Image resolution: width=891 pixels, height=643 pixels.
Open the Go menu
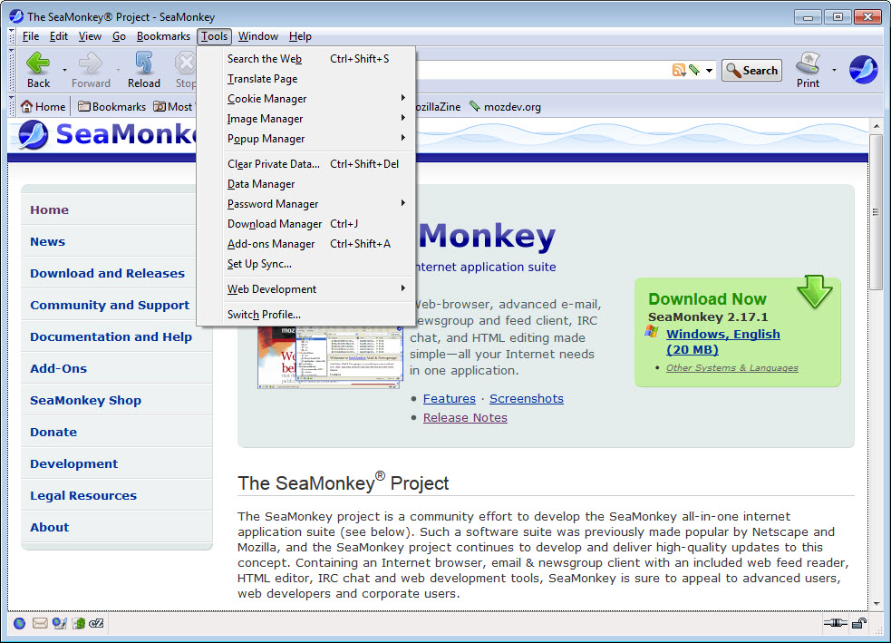point(119,36)
